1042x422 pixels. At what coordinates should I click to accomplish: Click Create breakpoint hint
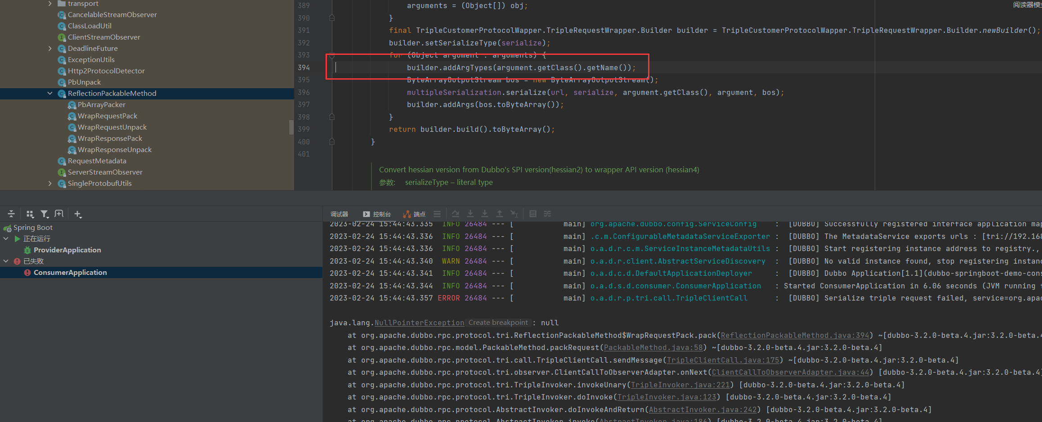click(x=498, y=323)
